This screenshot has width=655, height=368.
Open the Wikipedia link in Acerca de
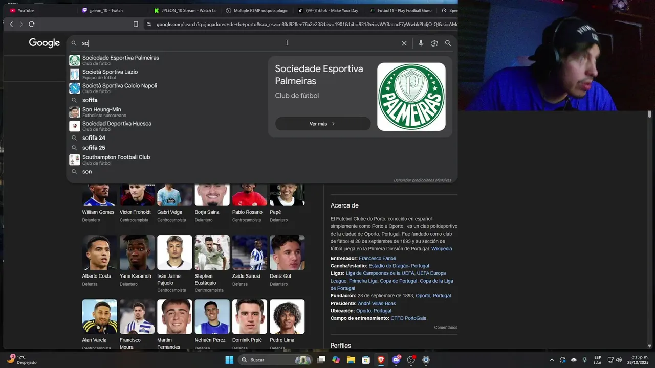point(442,249)
